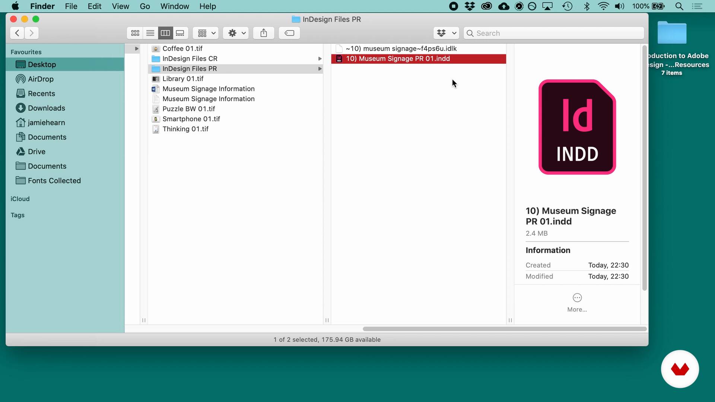This screenshot has width=715, height=402.
Task: Click the large INDD preview thumbnail
Action: [x=577, y=127]
